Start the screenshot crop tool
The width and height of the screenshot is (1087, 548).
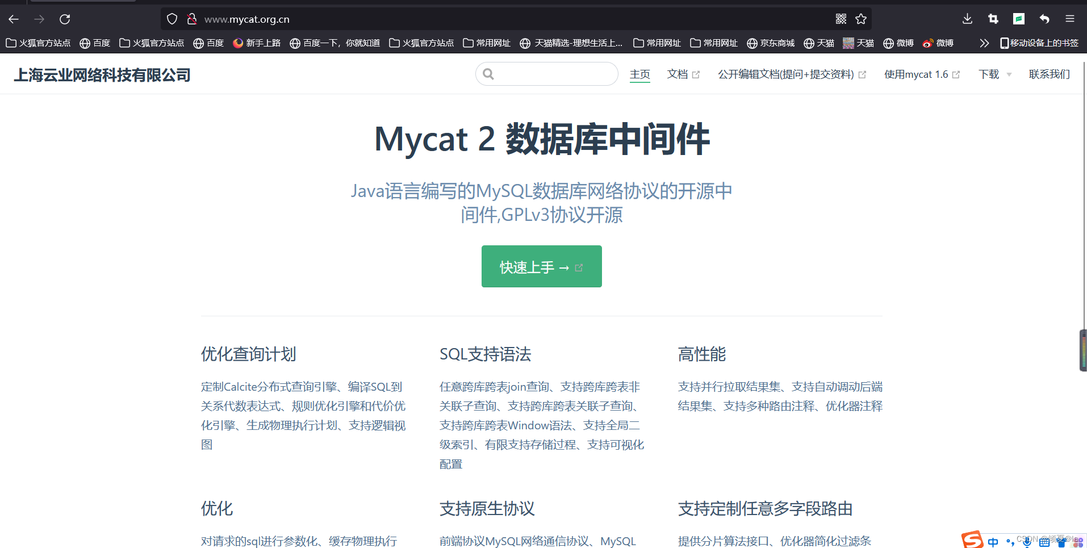tap(993, 19)
